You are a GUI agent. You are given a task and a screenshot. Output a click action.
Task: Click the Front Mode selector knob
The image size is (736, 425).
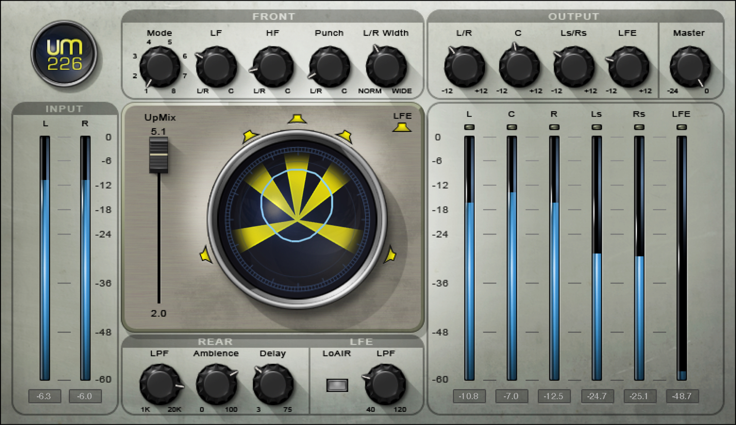pos(159,67)
